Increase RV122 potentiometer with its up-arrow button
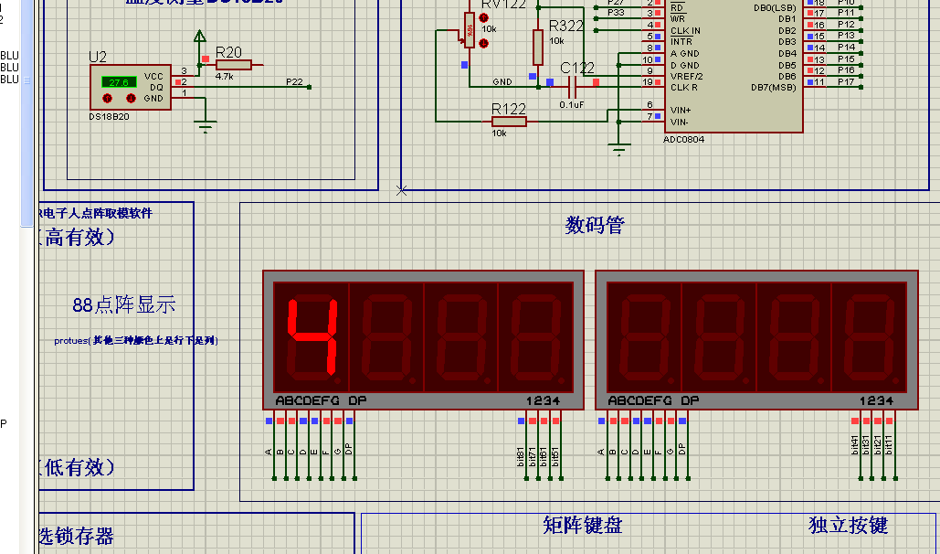 click(x=484, y=18)
